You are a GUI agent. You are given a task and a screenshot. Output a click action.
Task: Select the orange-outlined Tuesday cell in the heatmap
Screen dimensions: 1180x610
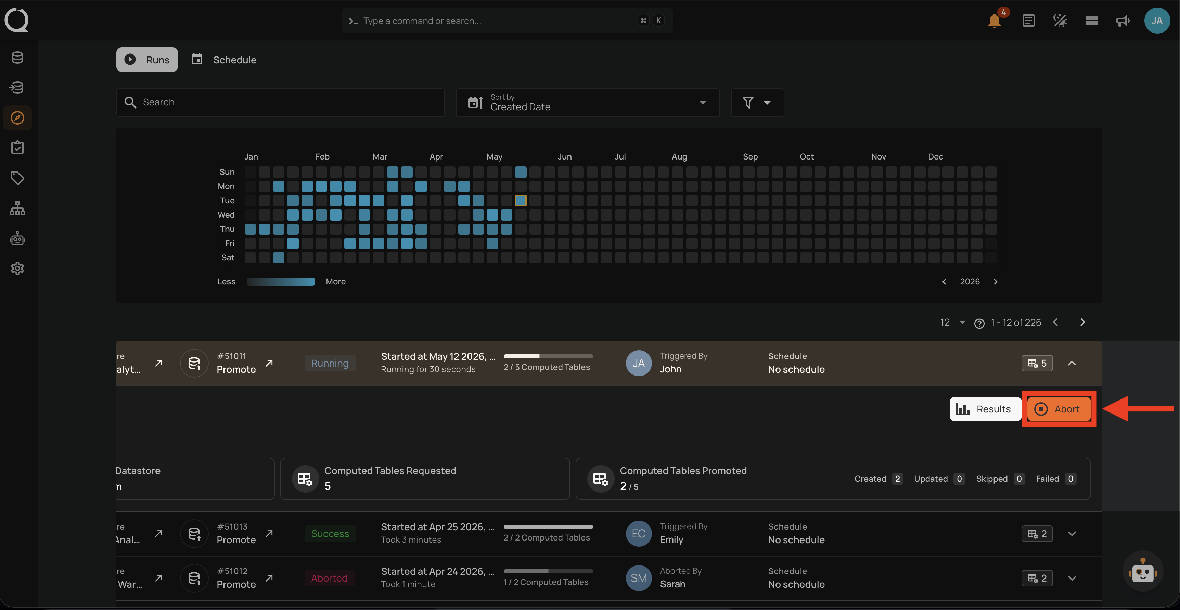(x=521, y=201)
